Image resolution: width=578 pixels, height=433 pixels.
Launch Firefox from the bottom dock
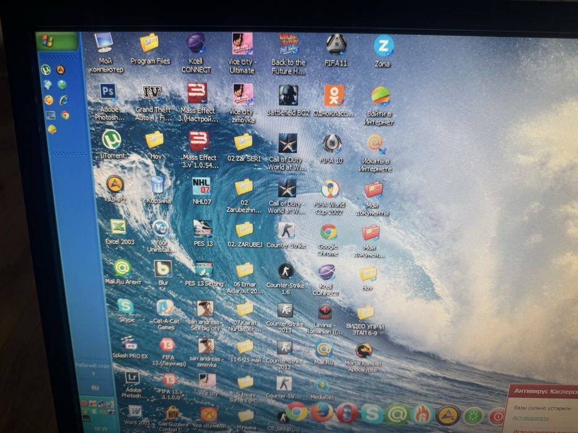tap(322, 412)
